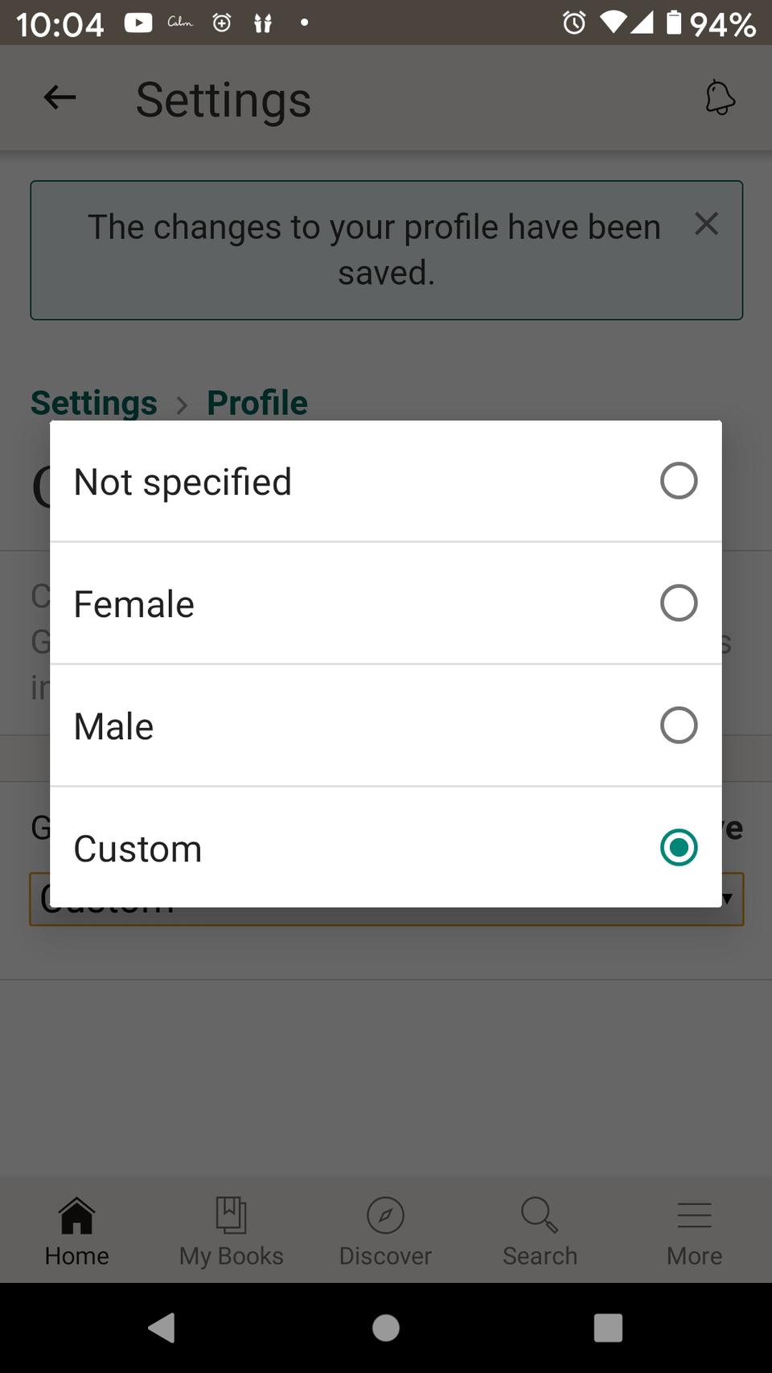Image resolution: width=772 pixels, height=1373 pixels.
Task: Select the Not specified radio button
Action: pyautogui.click(x=679, y=481)
